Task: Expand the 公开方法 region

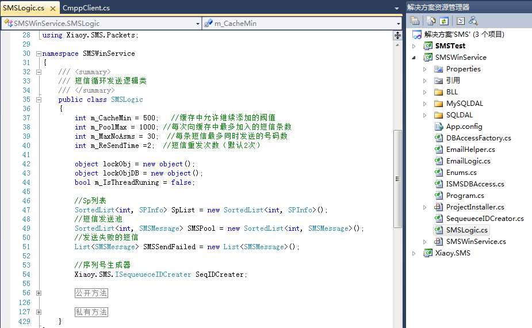Action: pyautogui.click(x=39, y=293)
